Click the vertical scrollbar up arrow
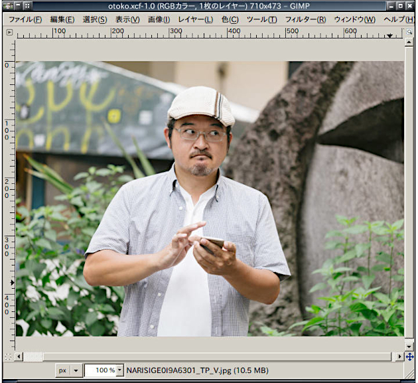 (x=409, y=42)
